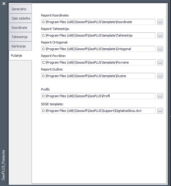Select the Koordinate tab
The width and height of the screenshot is (171, 186).
(x=20, y=28)
